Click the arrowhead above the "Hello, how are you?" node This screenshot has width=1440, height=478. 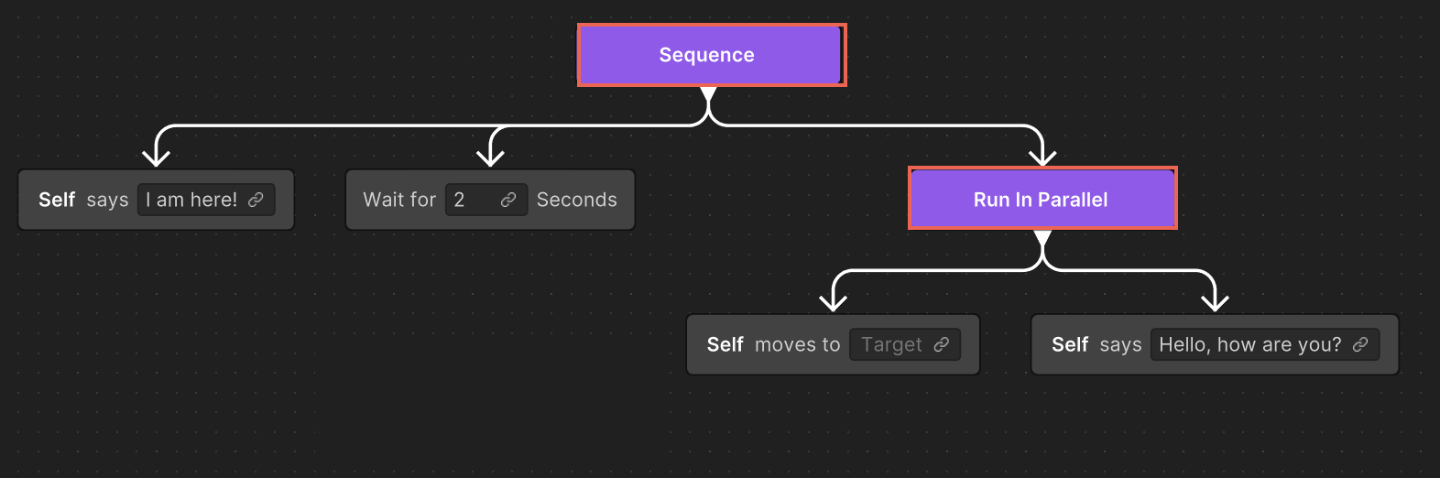(x=1215, y=301)
